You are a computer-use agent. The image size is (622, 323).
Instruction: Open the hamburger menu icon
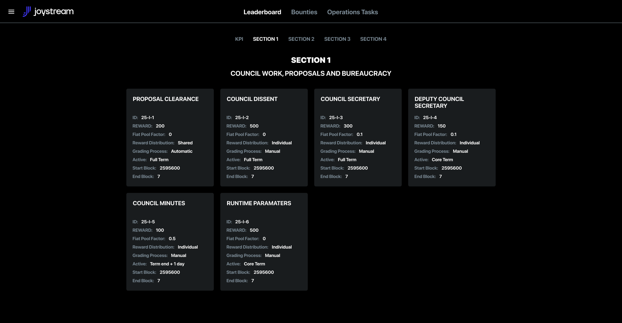(11, 12)
